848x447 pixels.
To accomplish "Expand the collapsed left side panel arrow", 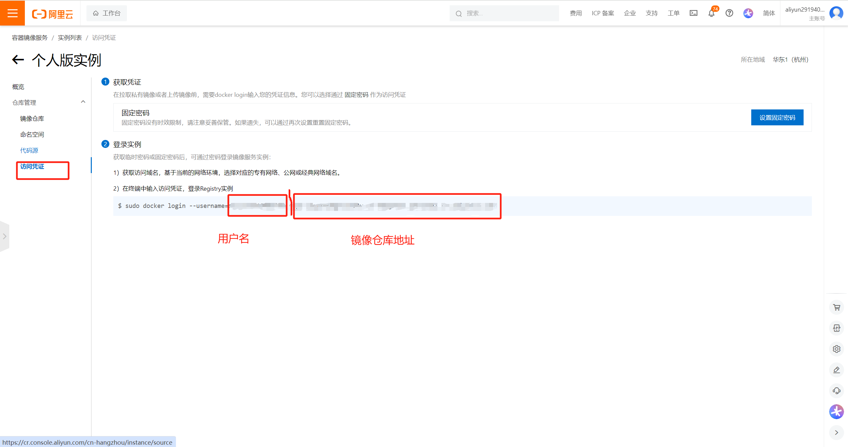I will (5, 236).
